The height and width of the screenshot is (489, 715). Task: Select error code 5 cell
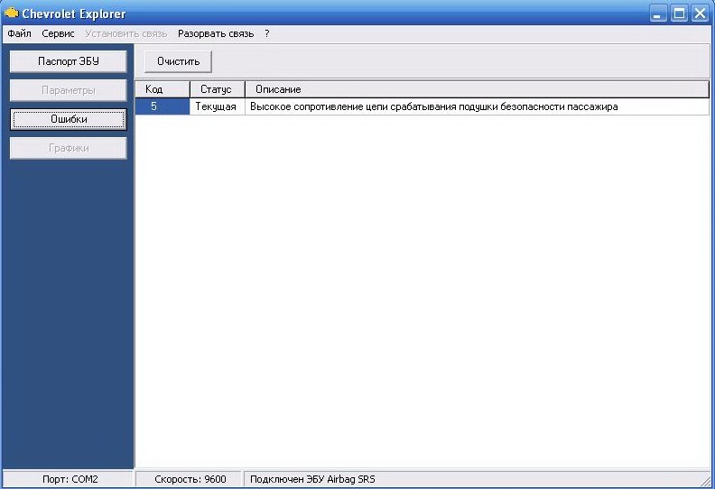point(162,106)
